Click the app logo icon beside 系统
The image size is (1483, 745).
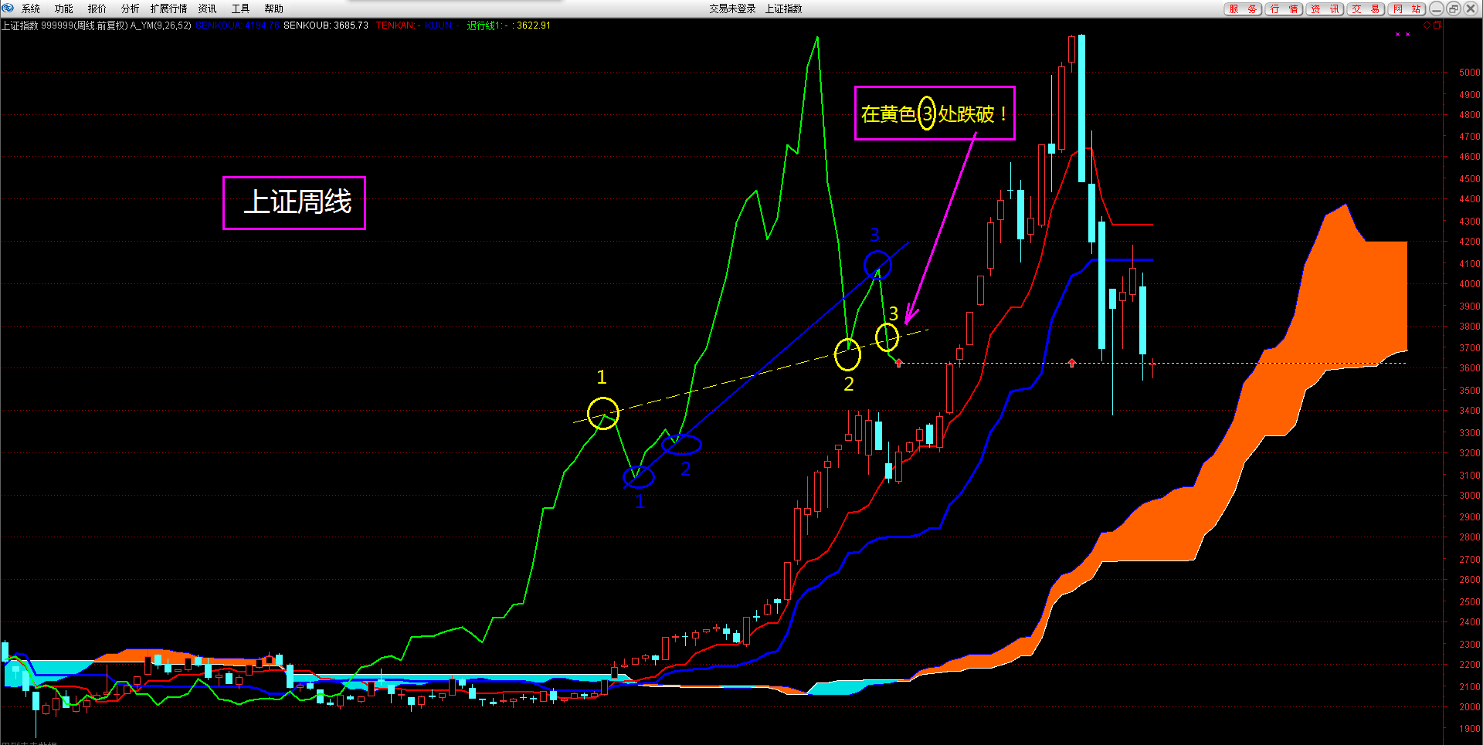click(8, 8)
